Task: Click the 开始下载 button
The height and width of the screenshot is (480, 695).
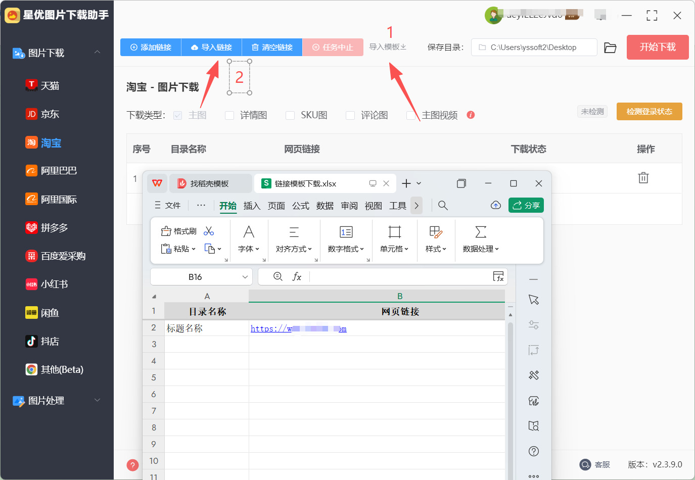Action: (x=658, y=47)
